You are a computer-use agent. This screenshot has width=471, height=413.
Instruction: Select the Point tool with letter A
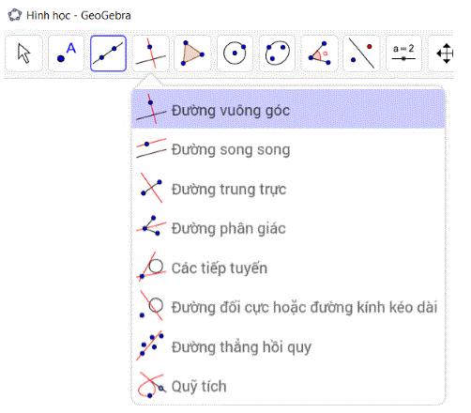click(x=66, y=54)
